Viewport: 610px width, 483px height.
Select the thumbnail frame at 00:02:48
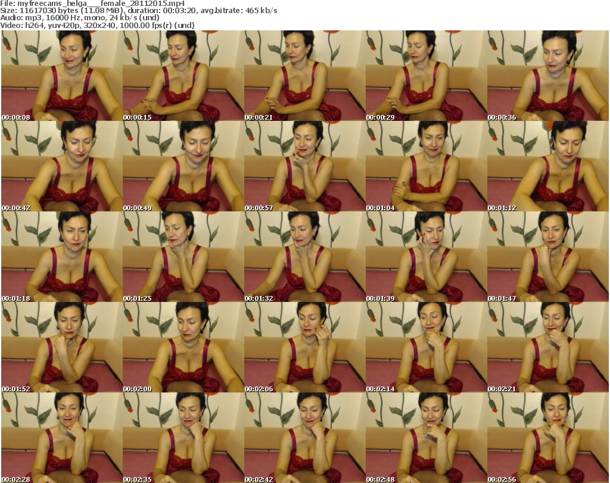pos(427,438)
